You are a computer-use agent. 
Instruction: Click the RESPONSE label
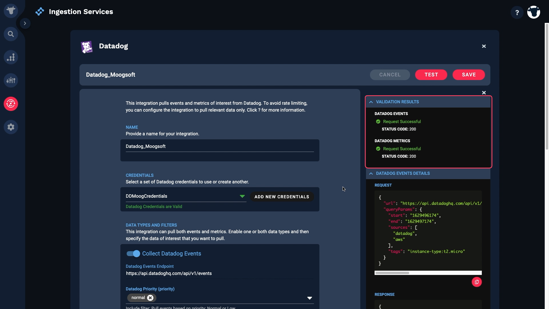coord(384,294)
